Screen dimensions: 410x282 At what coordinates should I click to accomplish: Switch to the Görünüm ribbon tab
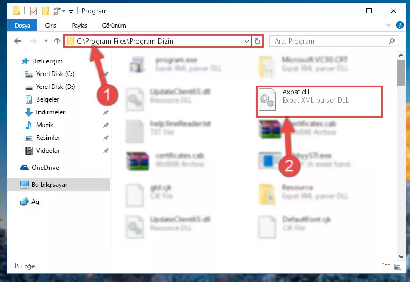tap(114, 26)
